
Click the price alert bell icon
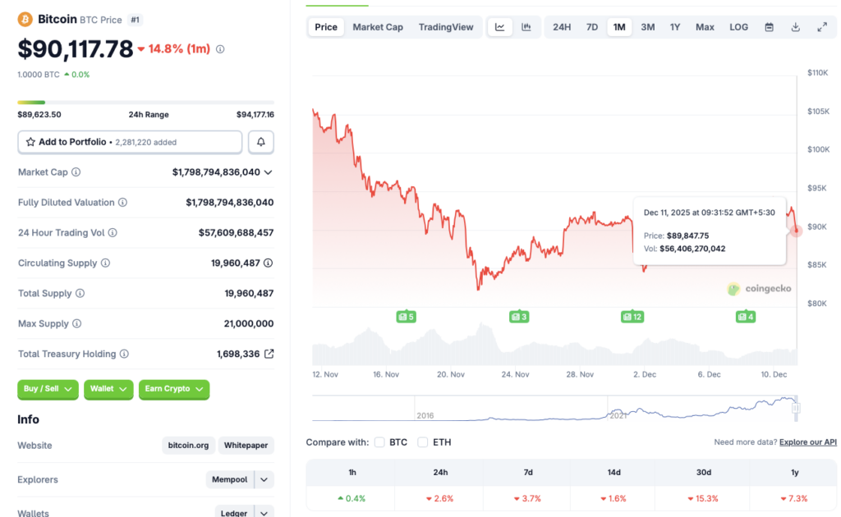point(261,142)
